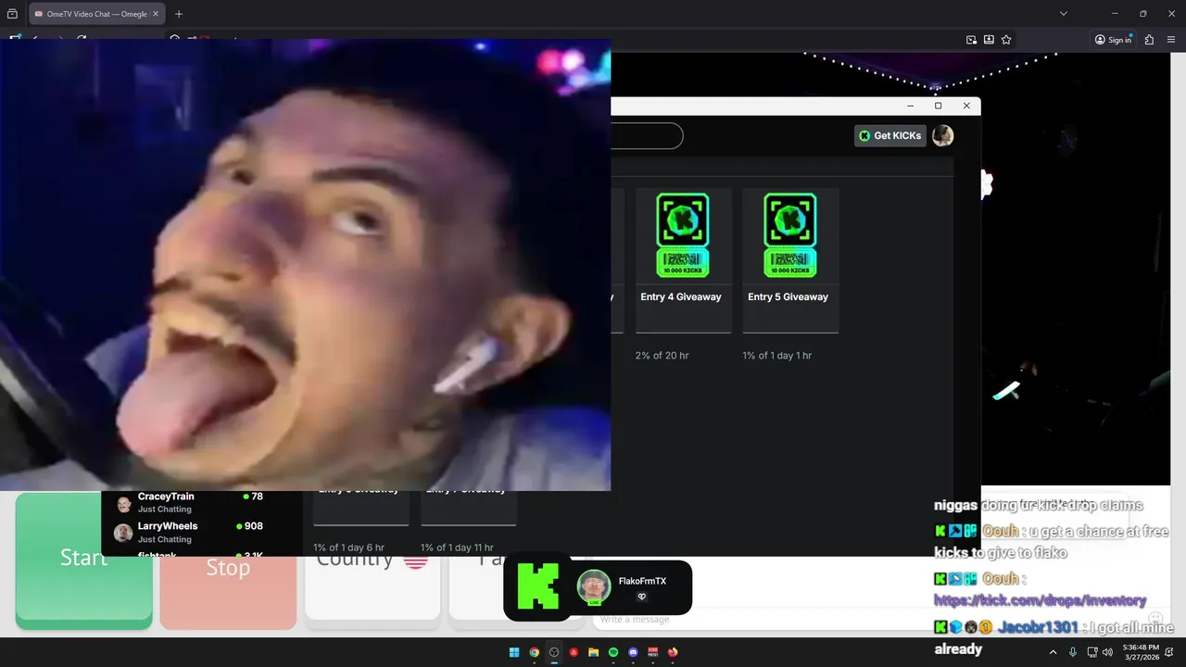Image resolution: width=1186 pixels, height=667 pixels.
Task: Click the Get KICKs button
Action: 890,135
